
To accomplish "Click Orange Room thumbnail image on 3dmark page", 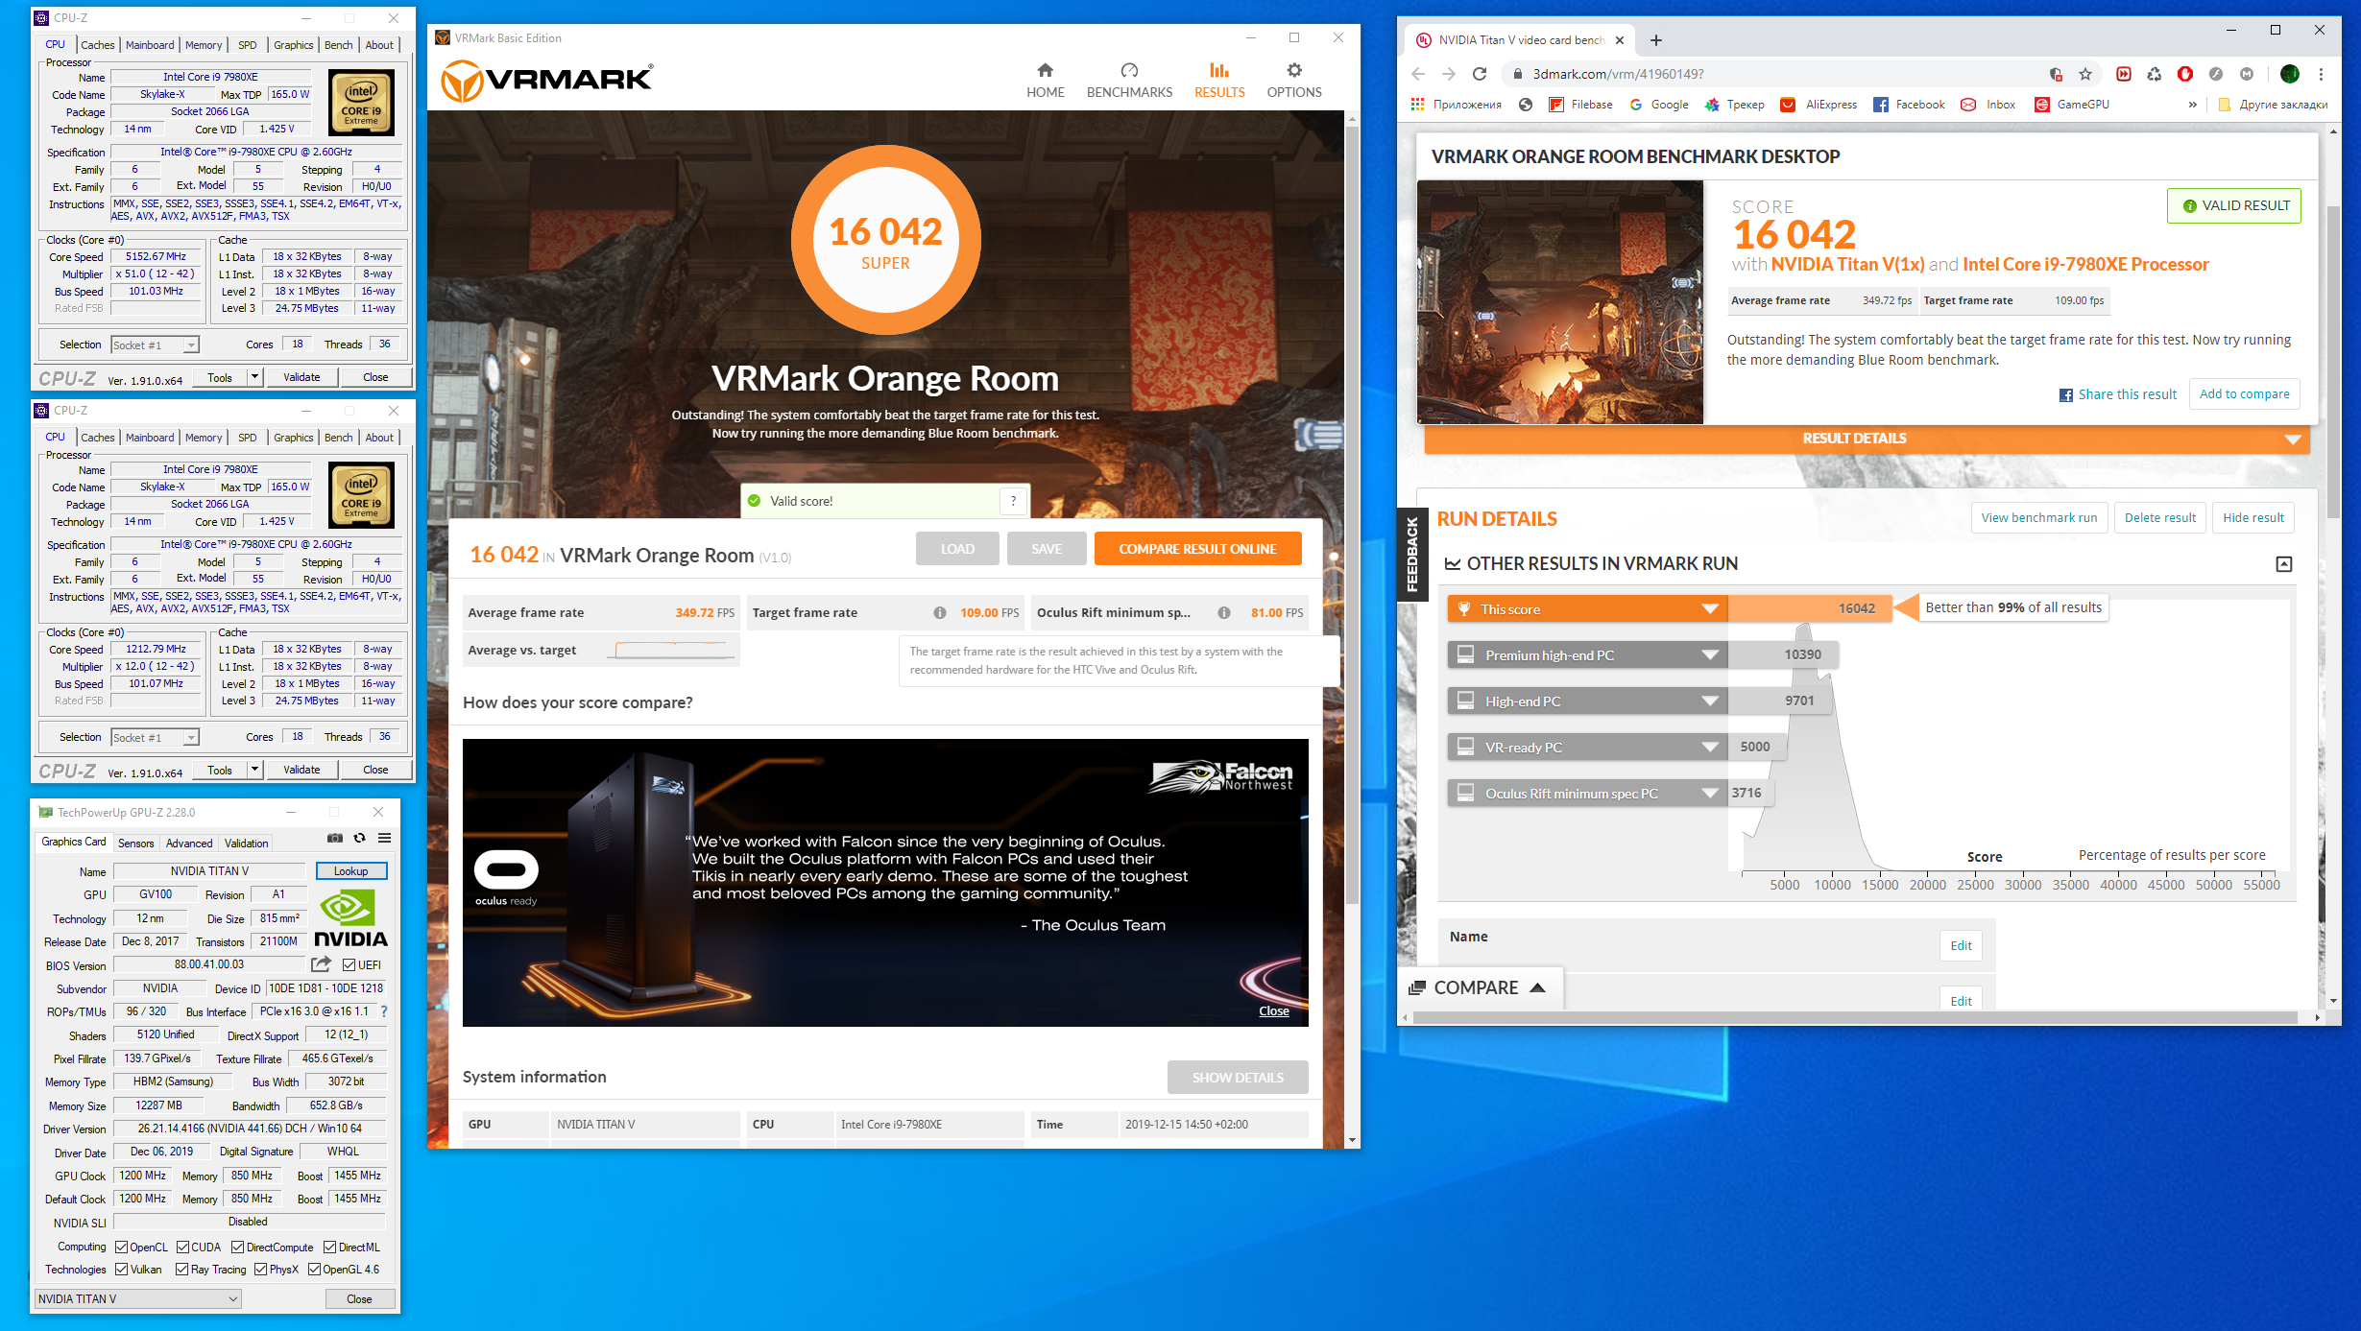I will click(1560, 302).
